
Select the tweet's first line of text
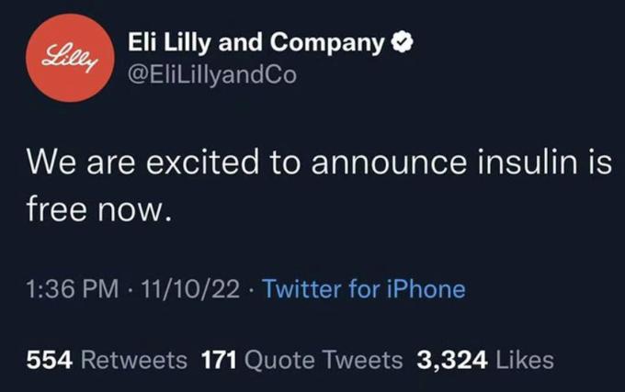317,165
